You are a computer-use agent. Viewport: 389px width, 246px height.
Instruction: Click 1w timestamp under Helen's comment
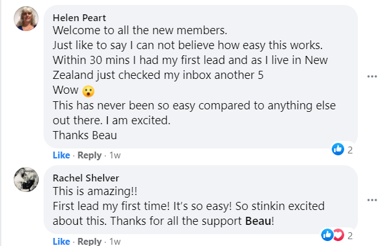pos(115,155)
